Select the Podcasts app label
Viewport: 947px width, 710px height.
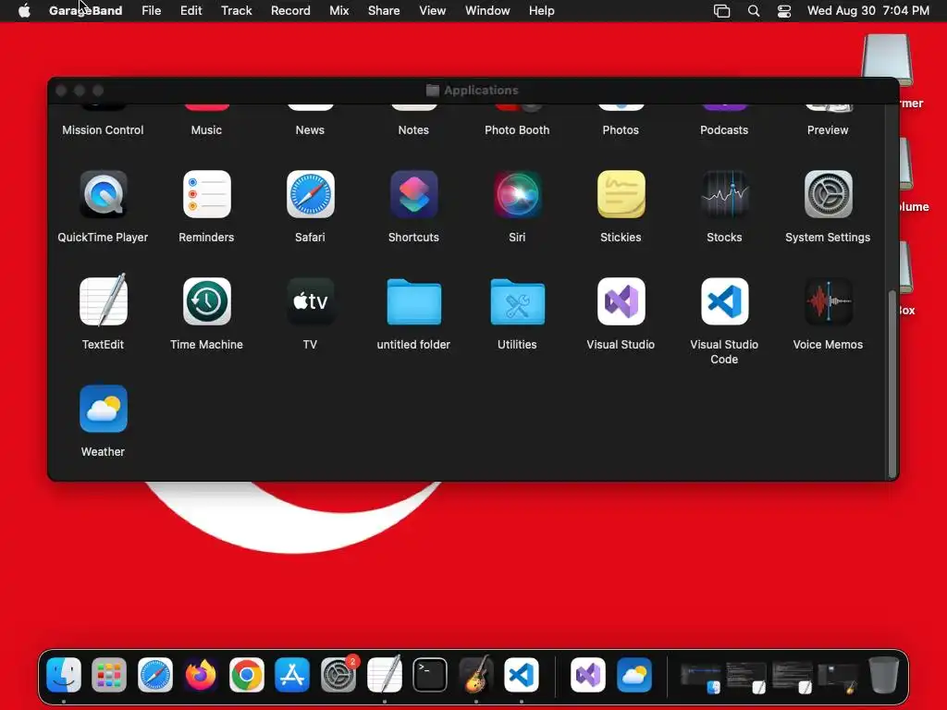point(725,129)
